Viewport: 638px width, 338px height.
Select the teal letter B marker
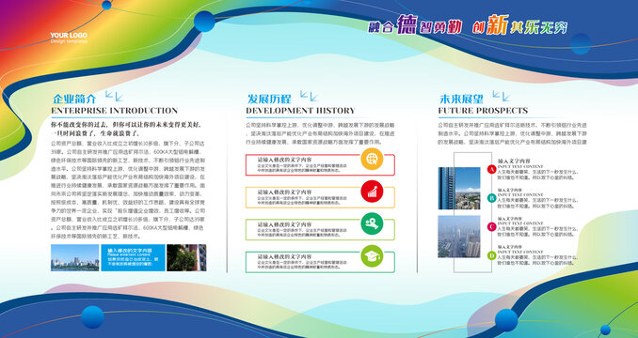[491, 198]
